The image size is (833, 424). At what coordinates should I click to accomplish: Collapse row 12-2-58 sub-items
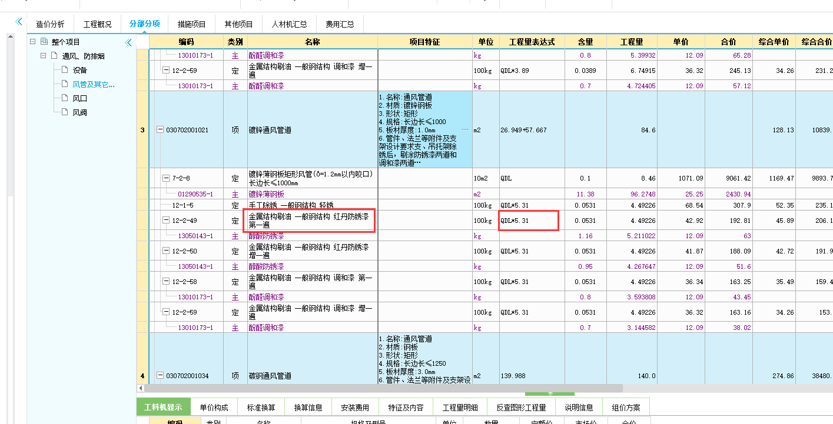pos(166,282)
